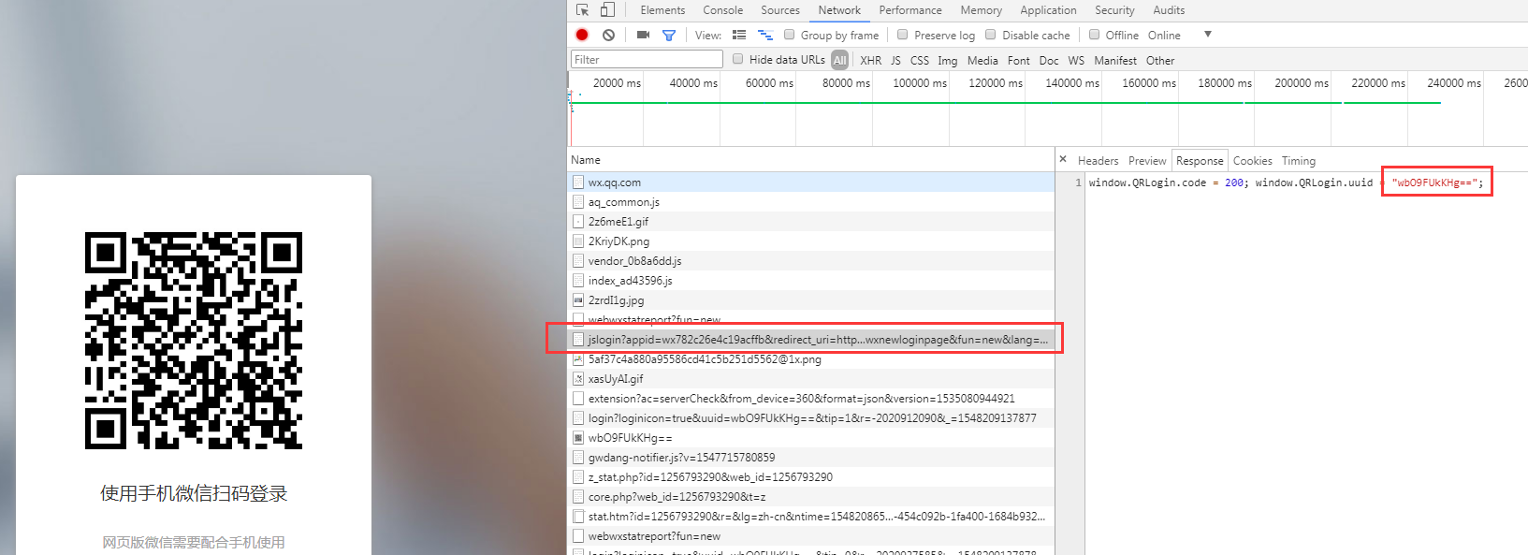Click the WeChat login QR code image
This screenshot has height=555, width=1528.
(x=194, y=341)
